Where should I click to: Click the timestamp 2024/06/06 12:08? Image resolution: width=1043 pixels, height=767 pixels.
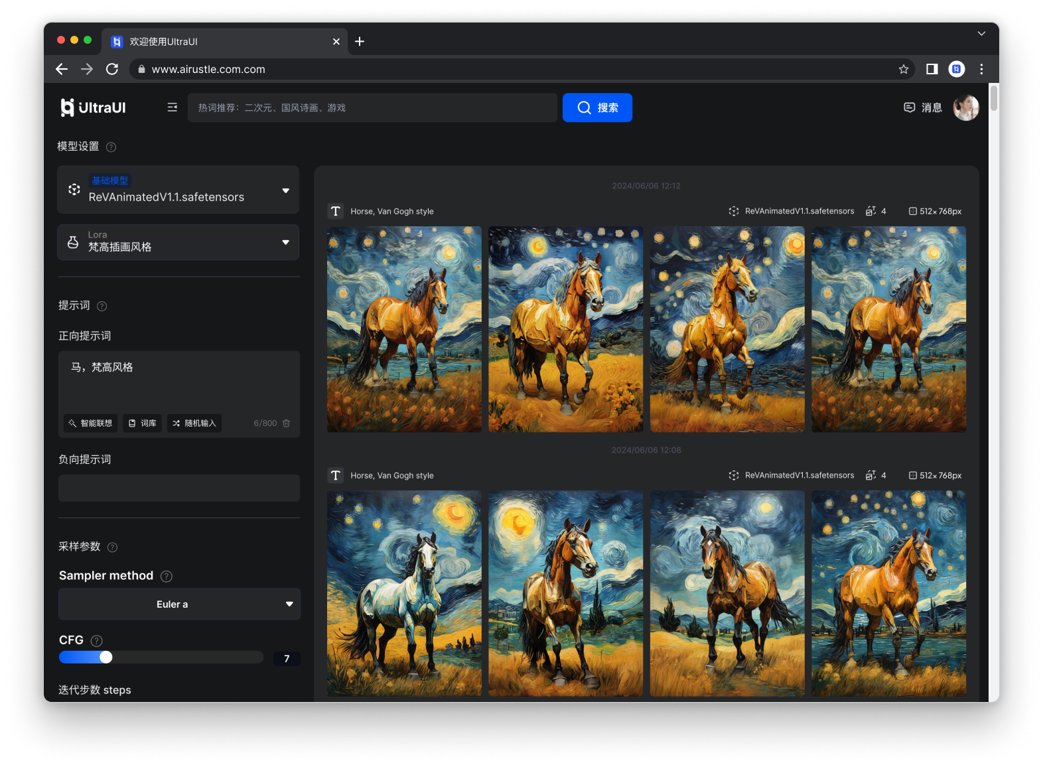pyautogui.click(x=646, y=450)
